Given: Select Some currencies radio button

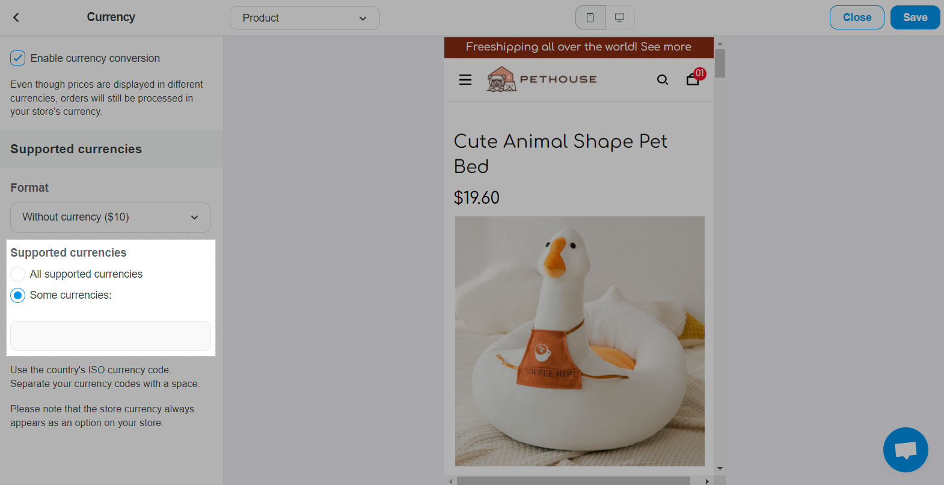Looking at the screenshot, I should point(18,295).
